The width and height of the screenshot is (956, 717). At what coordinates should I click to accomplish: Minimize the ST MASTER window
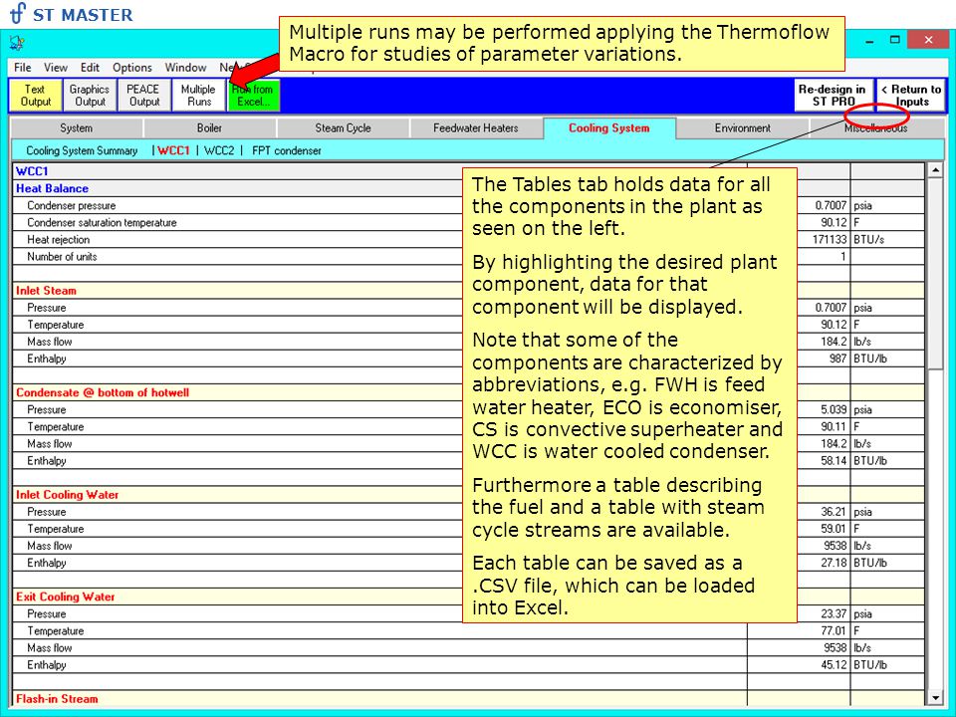(x=869, y=41)
